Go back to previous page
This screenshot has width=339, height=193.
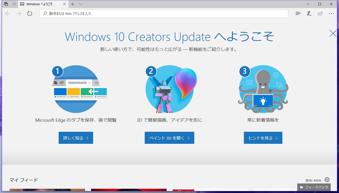click(8, 14)
